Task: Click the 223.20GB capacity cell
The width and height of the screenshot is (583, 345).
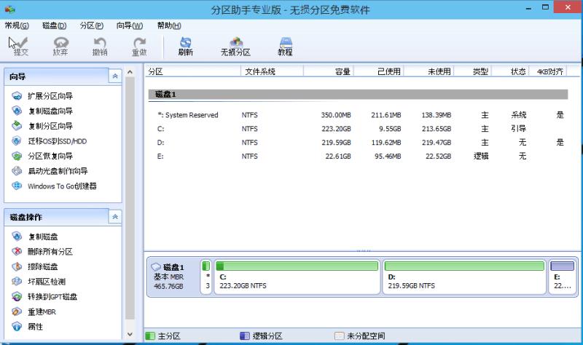Action: [x=336, y=129]
